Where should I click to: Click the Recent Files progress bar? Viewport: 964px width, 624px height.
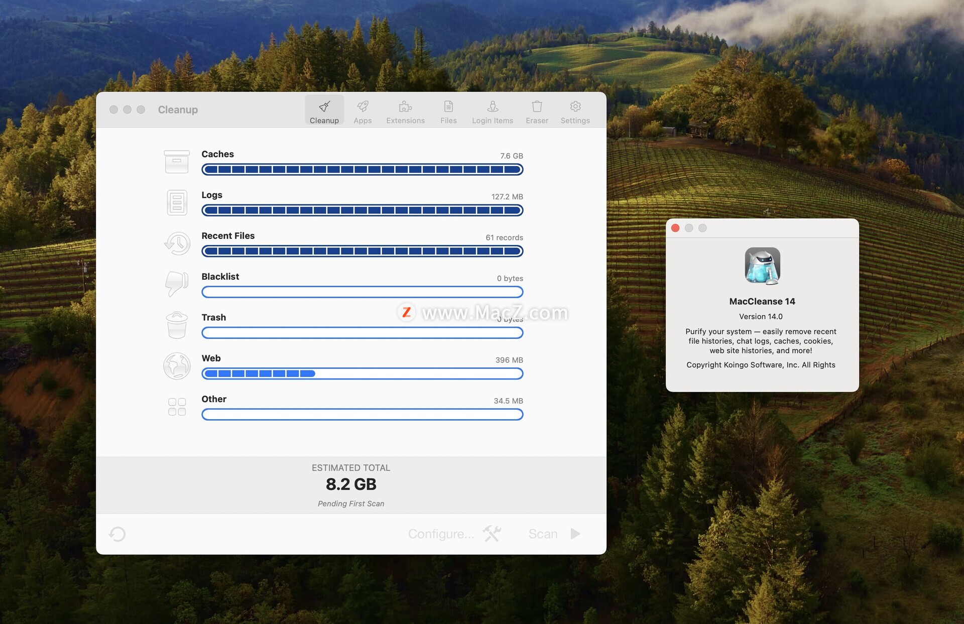[x=363, y=251]
